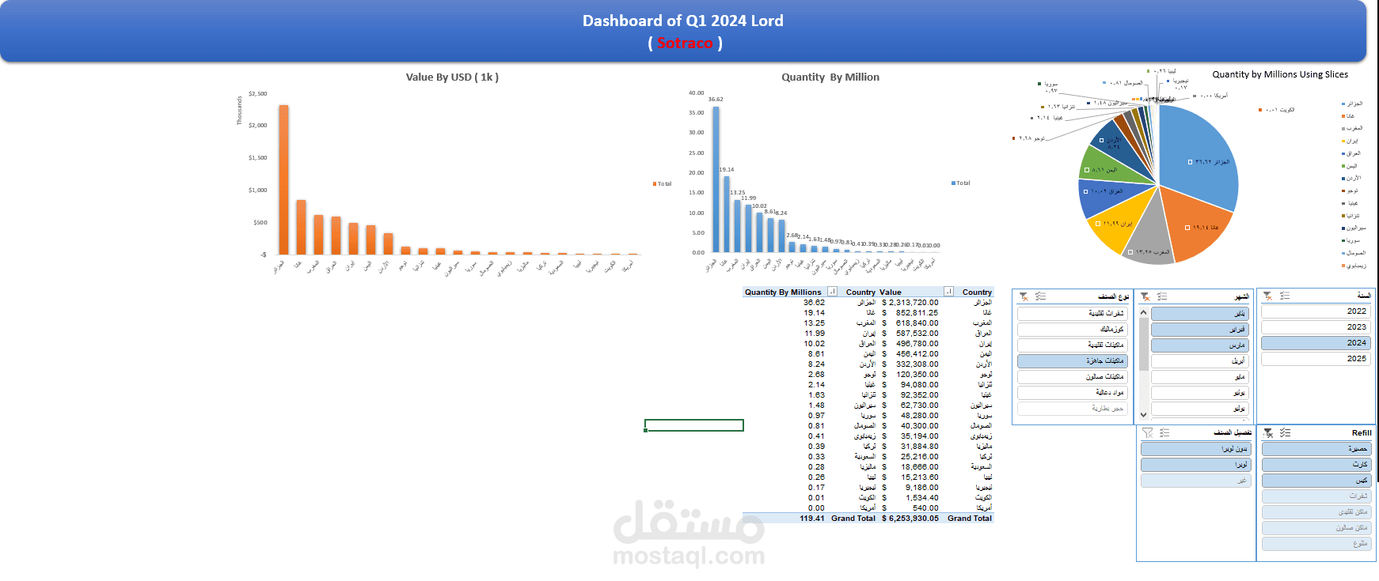Open the filter dropdown beside Quantity By Millions header

click(x=832, y=292)
